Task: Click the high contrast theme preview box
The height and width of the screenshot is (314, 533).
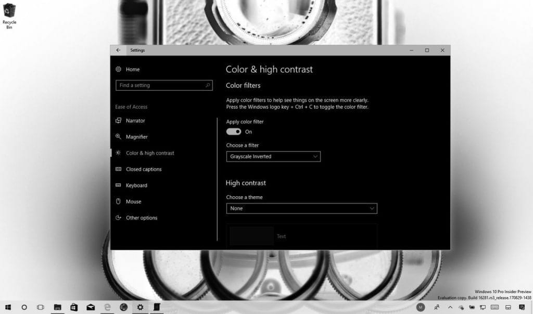Action: click(301, 236)
